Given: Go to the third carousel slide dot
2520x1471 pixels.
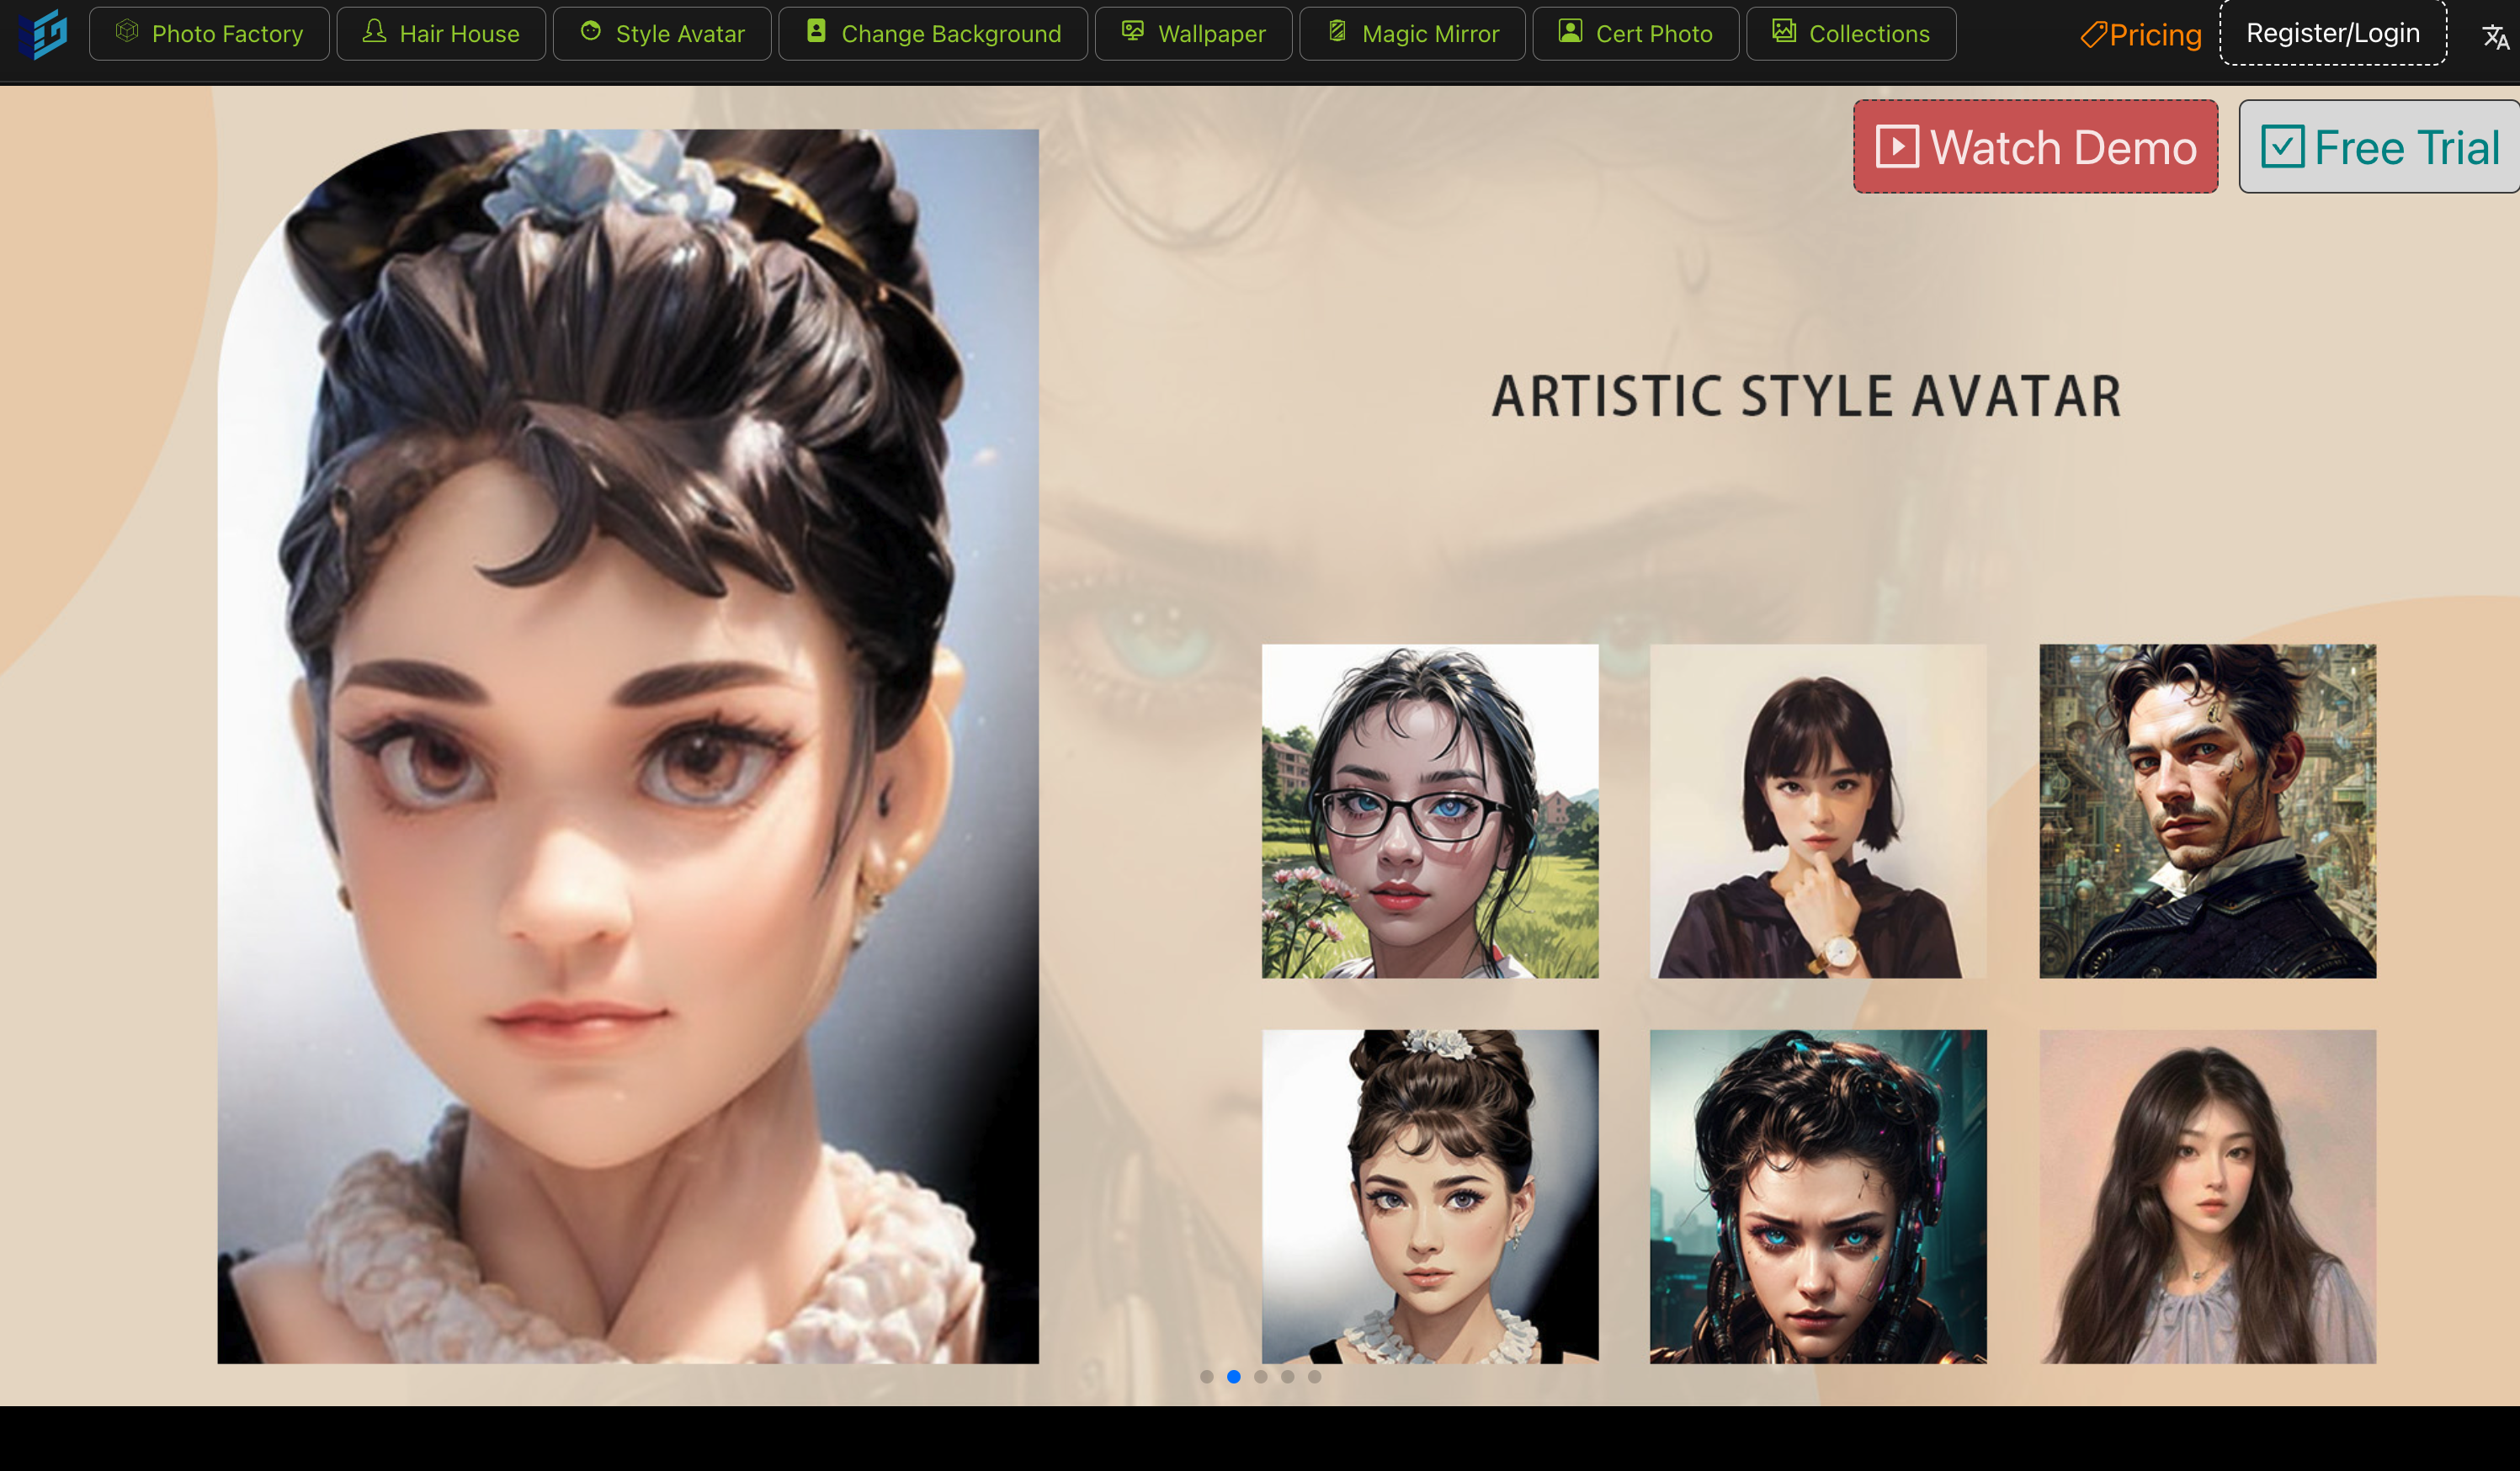Looking at the screenshot, I should (1261, 1377).
